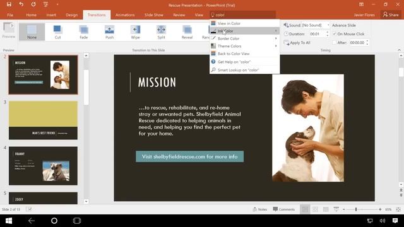Open the Review tab

[x=179, y=15]
